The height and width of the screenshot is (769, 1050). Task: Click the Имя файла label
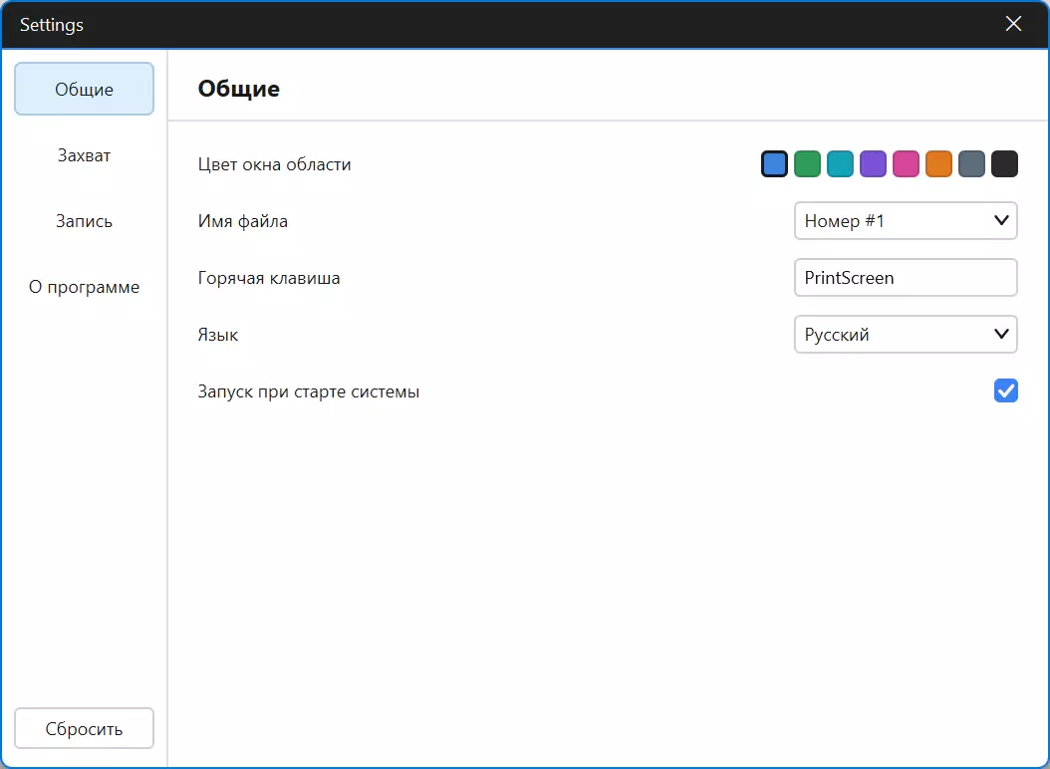click(243, 221)
